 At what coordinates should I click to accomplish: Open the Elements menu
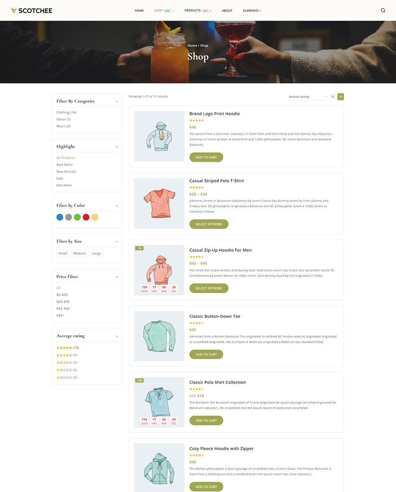(252, 11)
